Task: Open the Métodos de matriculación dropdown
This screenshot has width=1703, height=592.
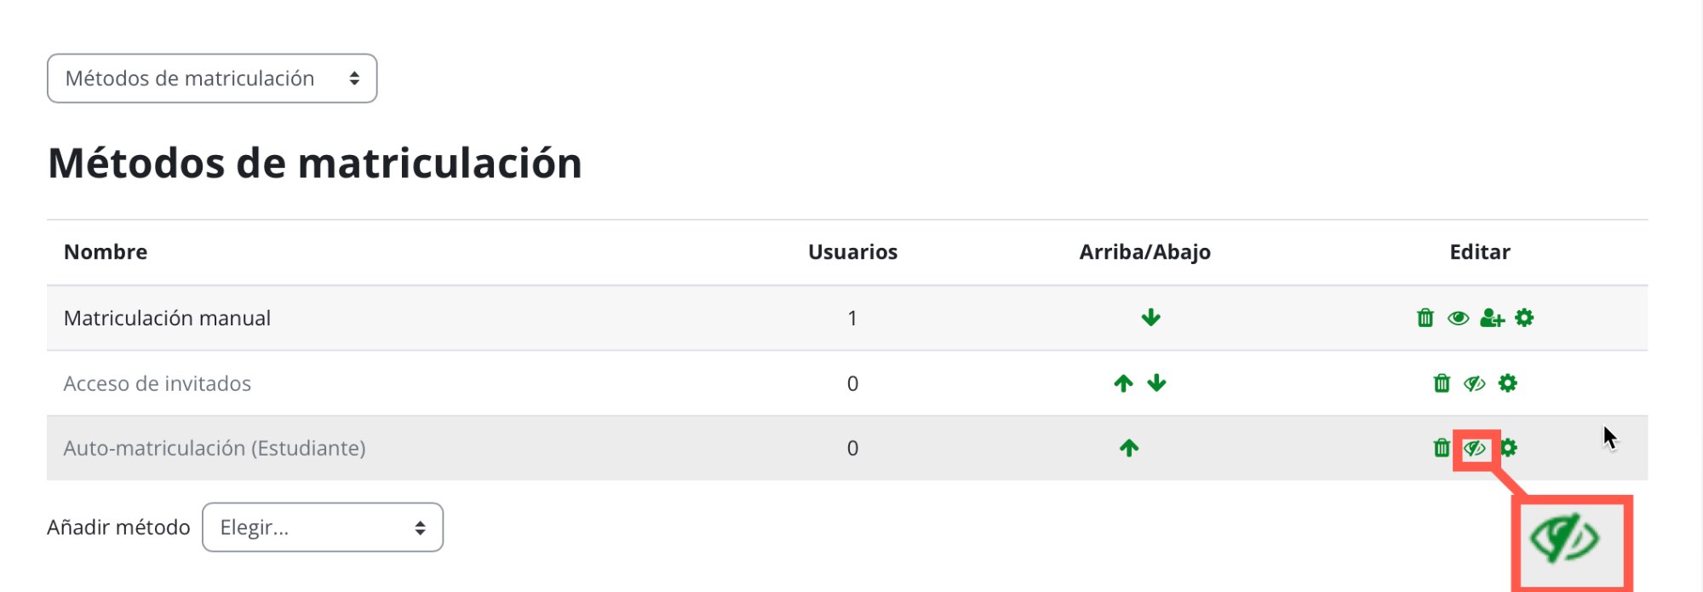Action: 212,78
